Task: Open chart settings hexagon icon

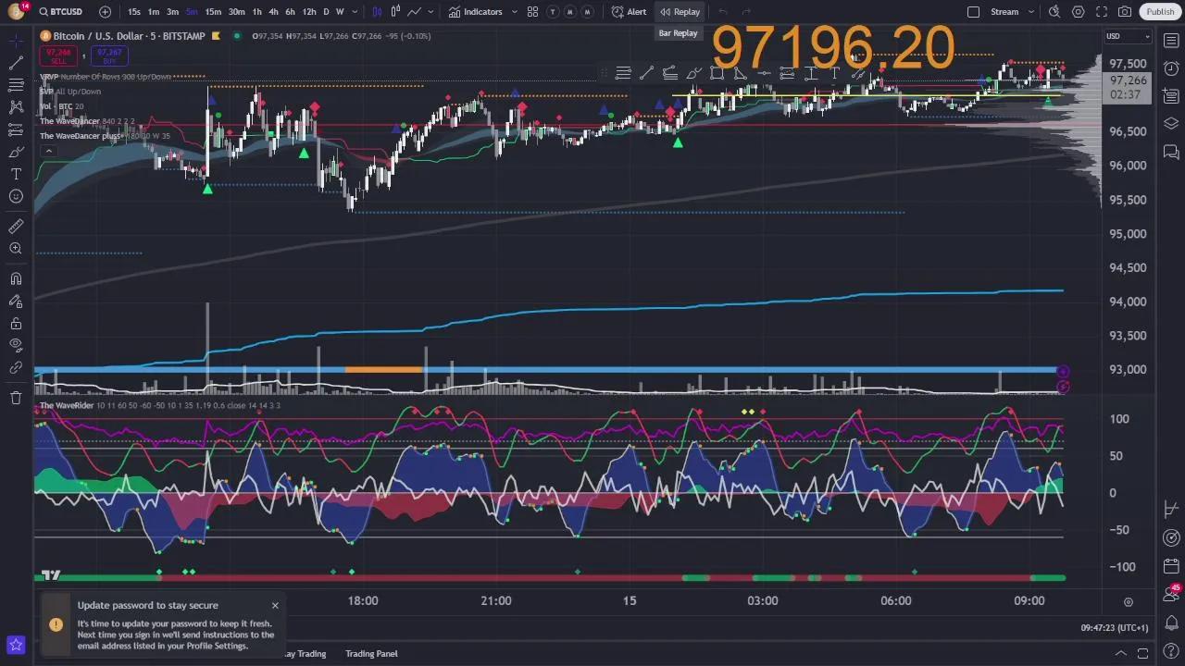Action: click(1079, 12)
